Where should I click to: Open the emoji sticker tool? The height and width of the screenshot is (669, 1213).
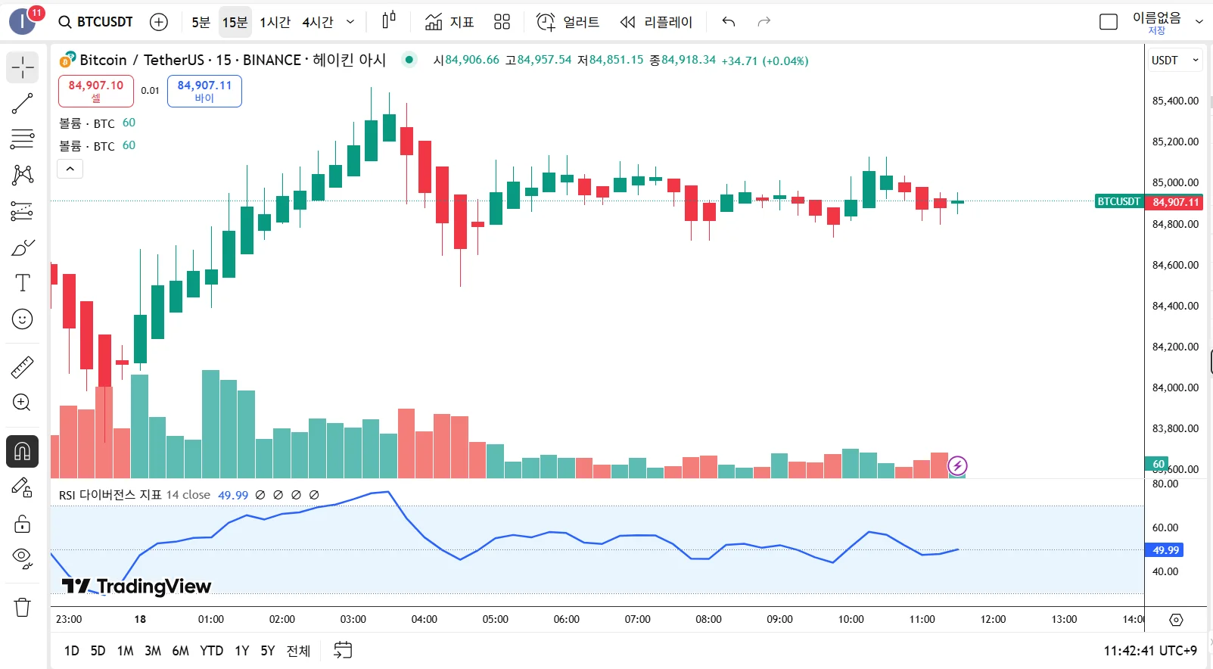pyautogui.click(x=23, y=319)
